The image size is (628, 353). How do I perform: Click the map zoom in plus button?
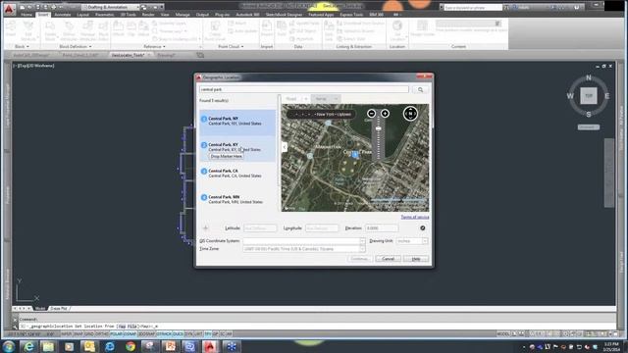[x=385, y=114]
